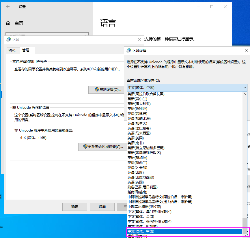Viewport: 250px width, 238px height.
Task: Click the globe icon in 区域 title bar
Action: pos(8,40)
